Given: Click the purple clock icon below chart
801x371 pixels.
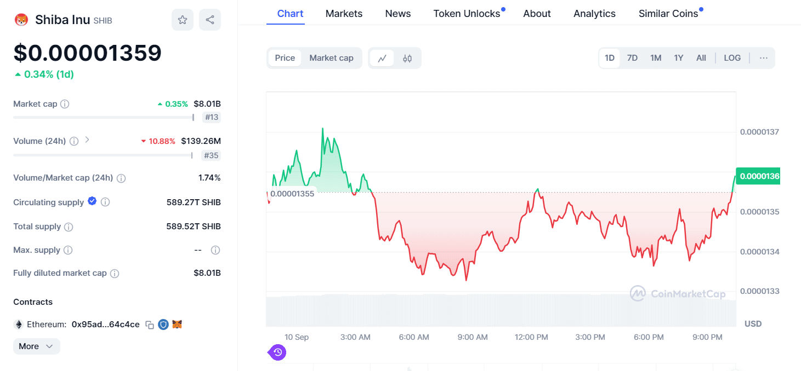Looking at the screenshot, I should pyautogui.click(x=277, y=352).
